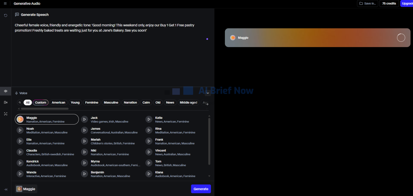Viewport: 413px width, 196px height.
Task: Click the Generate button
Action: (x=201, y=189)
